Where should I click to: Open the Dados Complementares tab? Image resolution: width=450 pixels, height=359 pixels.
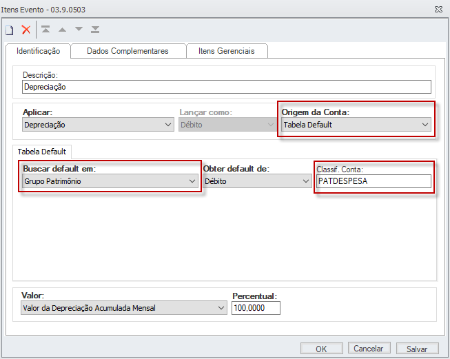click(127, 51)
